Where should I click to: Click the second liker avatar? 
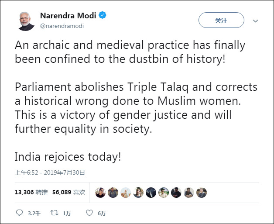(x=113, y=192)
